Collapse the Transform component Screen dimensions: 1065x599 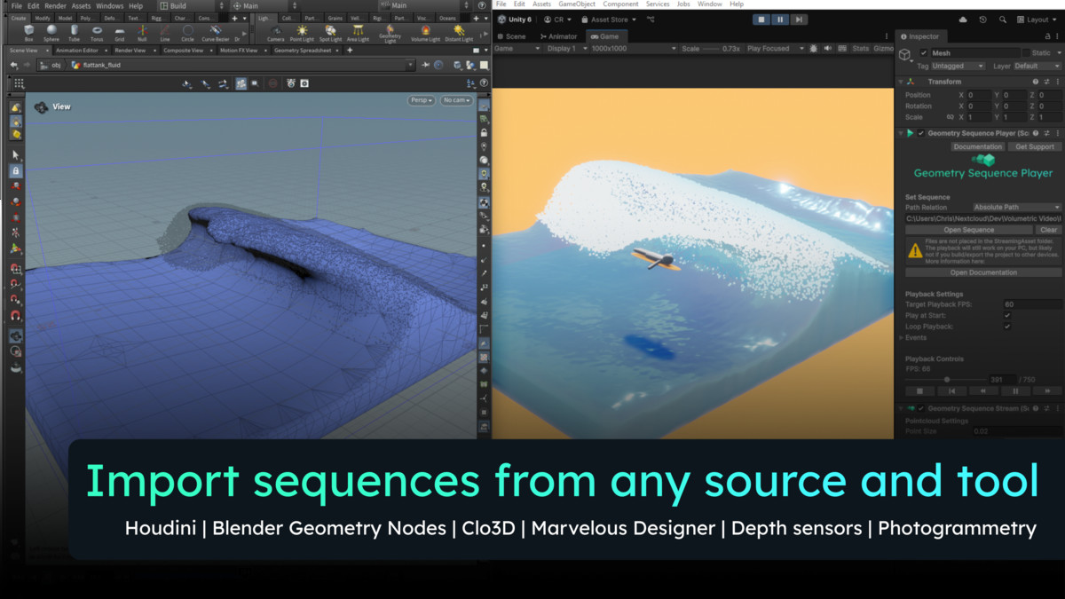coord(903,82)
